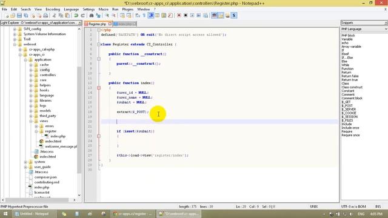388x218 pixels.
Task: Click the Paste clipboard toolbar icon
Action: [67, 16]
